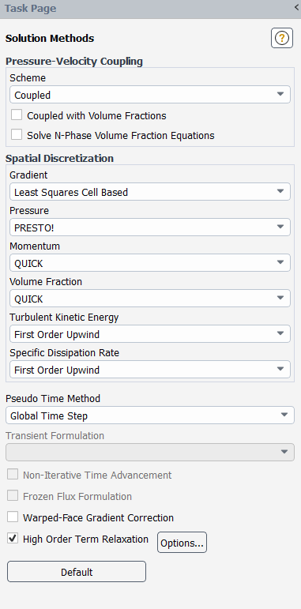Open the Global Time Step combo box
Screen dimensions: 301x609
click(x=150, y=415)
